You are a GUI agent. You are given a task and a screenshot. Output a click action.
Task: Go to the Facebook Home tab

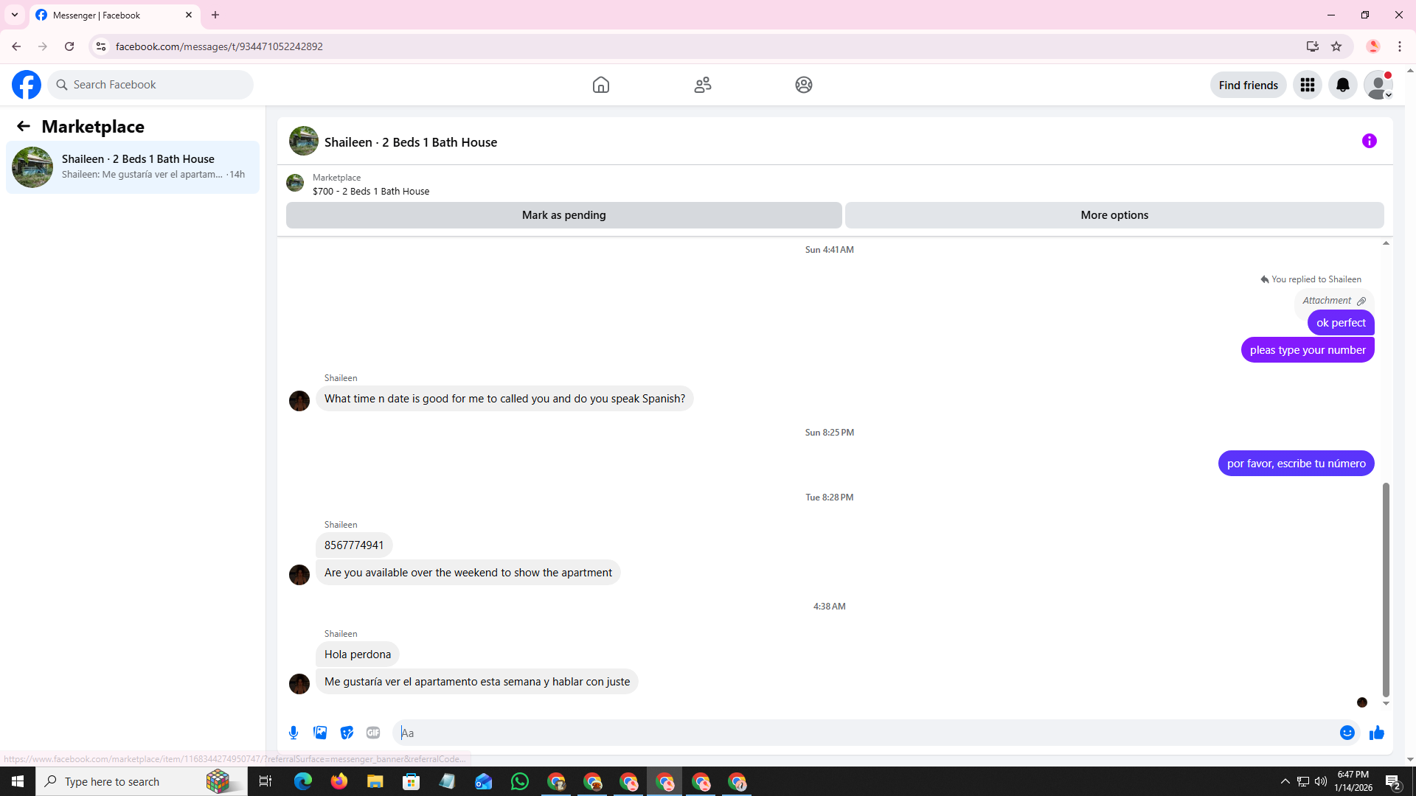pyautogui.click(x=600, y=85)
